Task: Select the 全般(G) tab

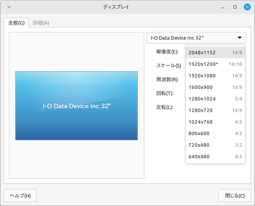Action: pyautogui.click(x=17, y=23)
